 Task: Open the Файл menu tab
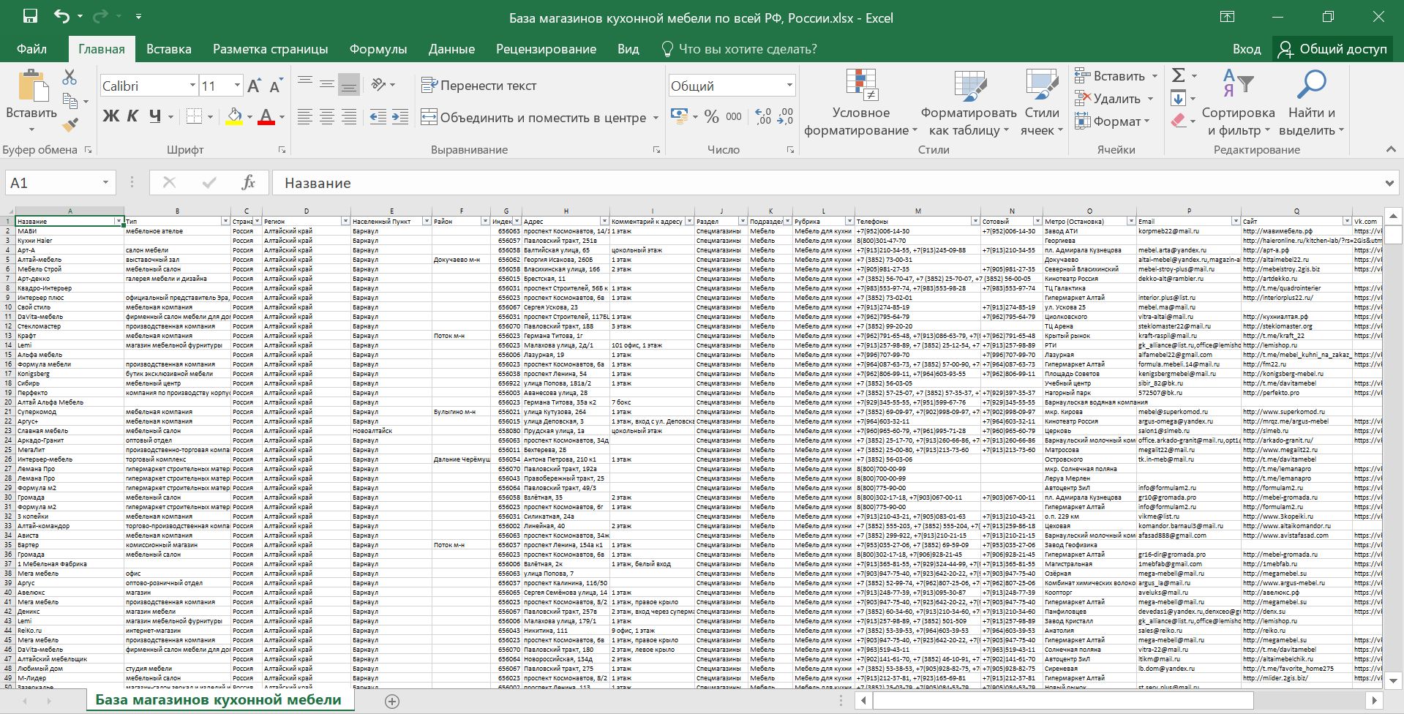point(31,49)
